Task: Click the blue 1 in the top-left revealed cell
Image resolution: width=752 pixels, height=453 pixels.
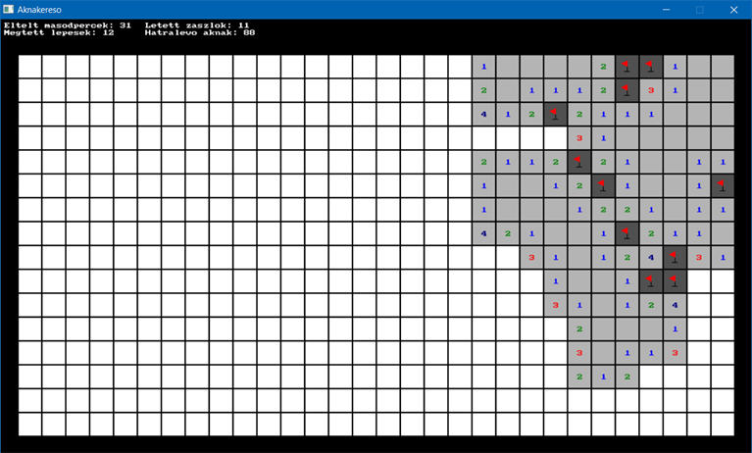Action: pos(483,67)
